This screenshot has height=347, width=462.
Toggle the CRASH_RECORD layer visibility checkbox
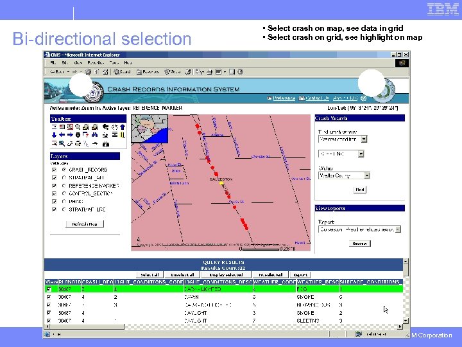pos(54,170)
